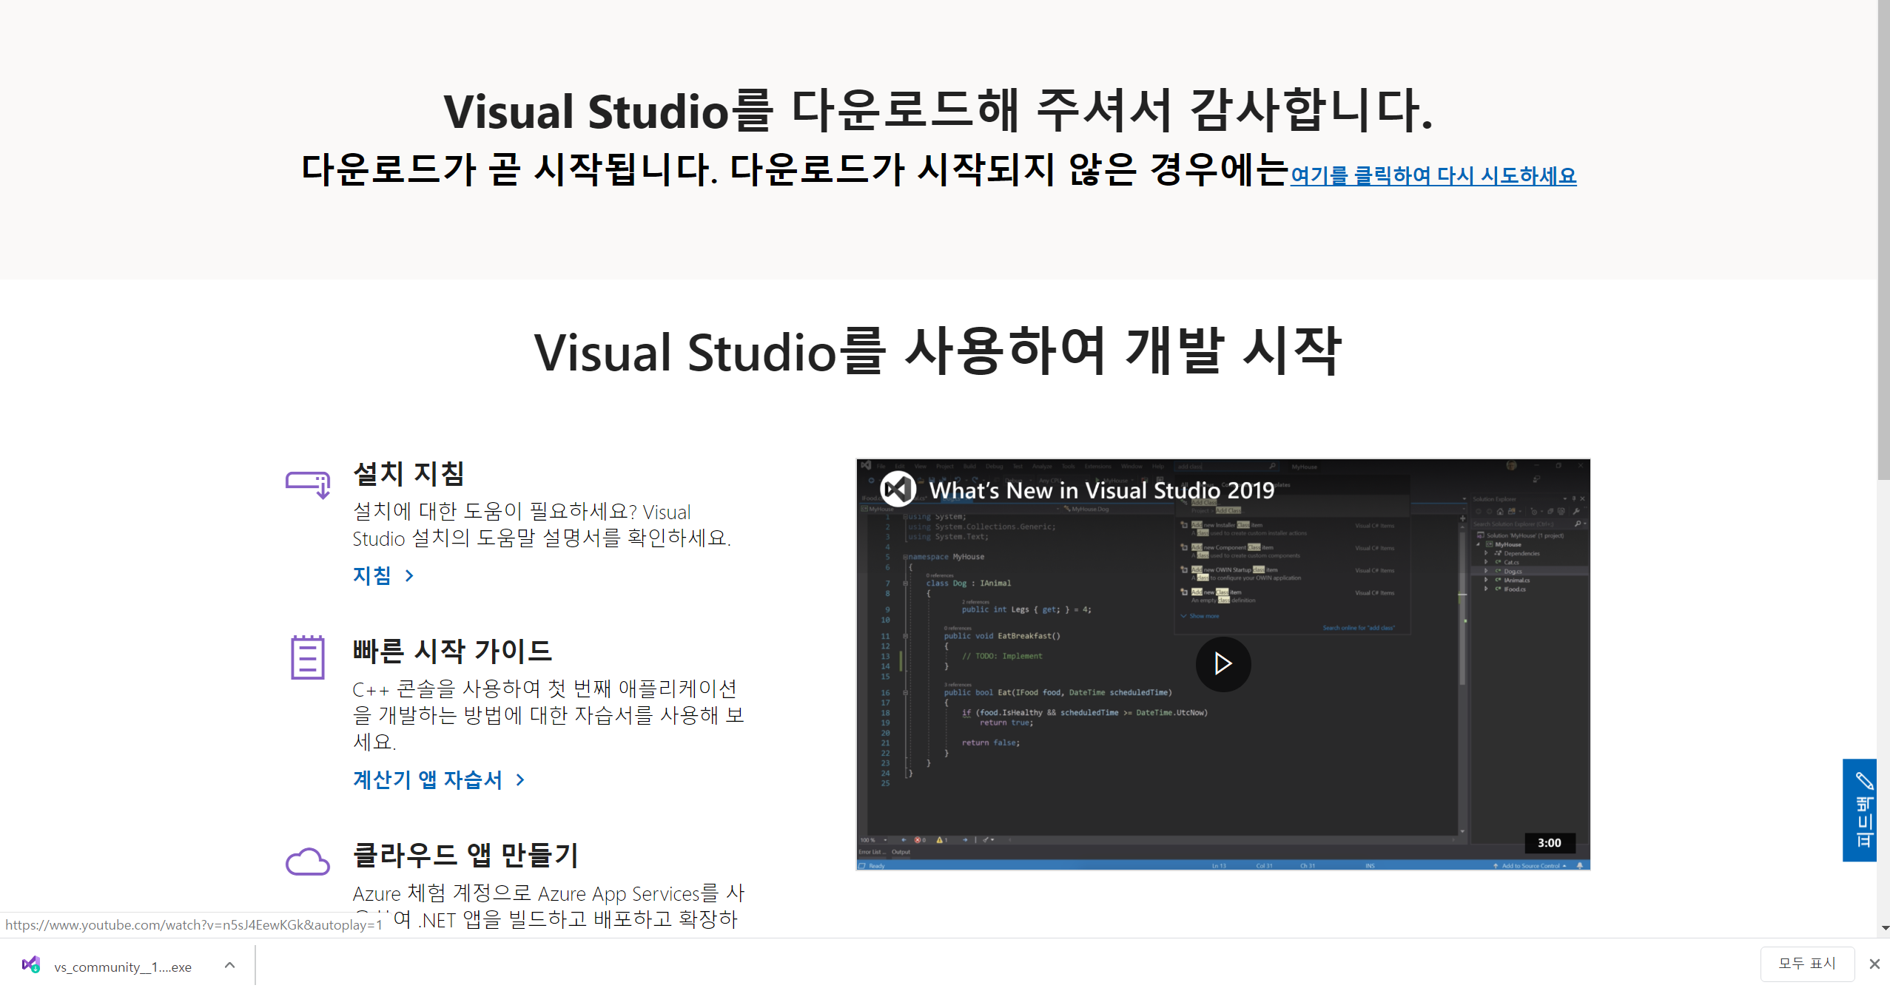The height and width of the screenshot is (988, 1890).
Task: Click the 빠른 시작 가이드 heading
Action: (452, 651)
